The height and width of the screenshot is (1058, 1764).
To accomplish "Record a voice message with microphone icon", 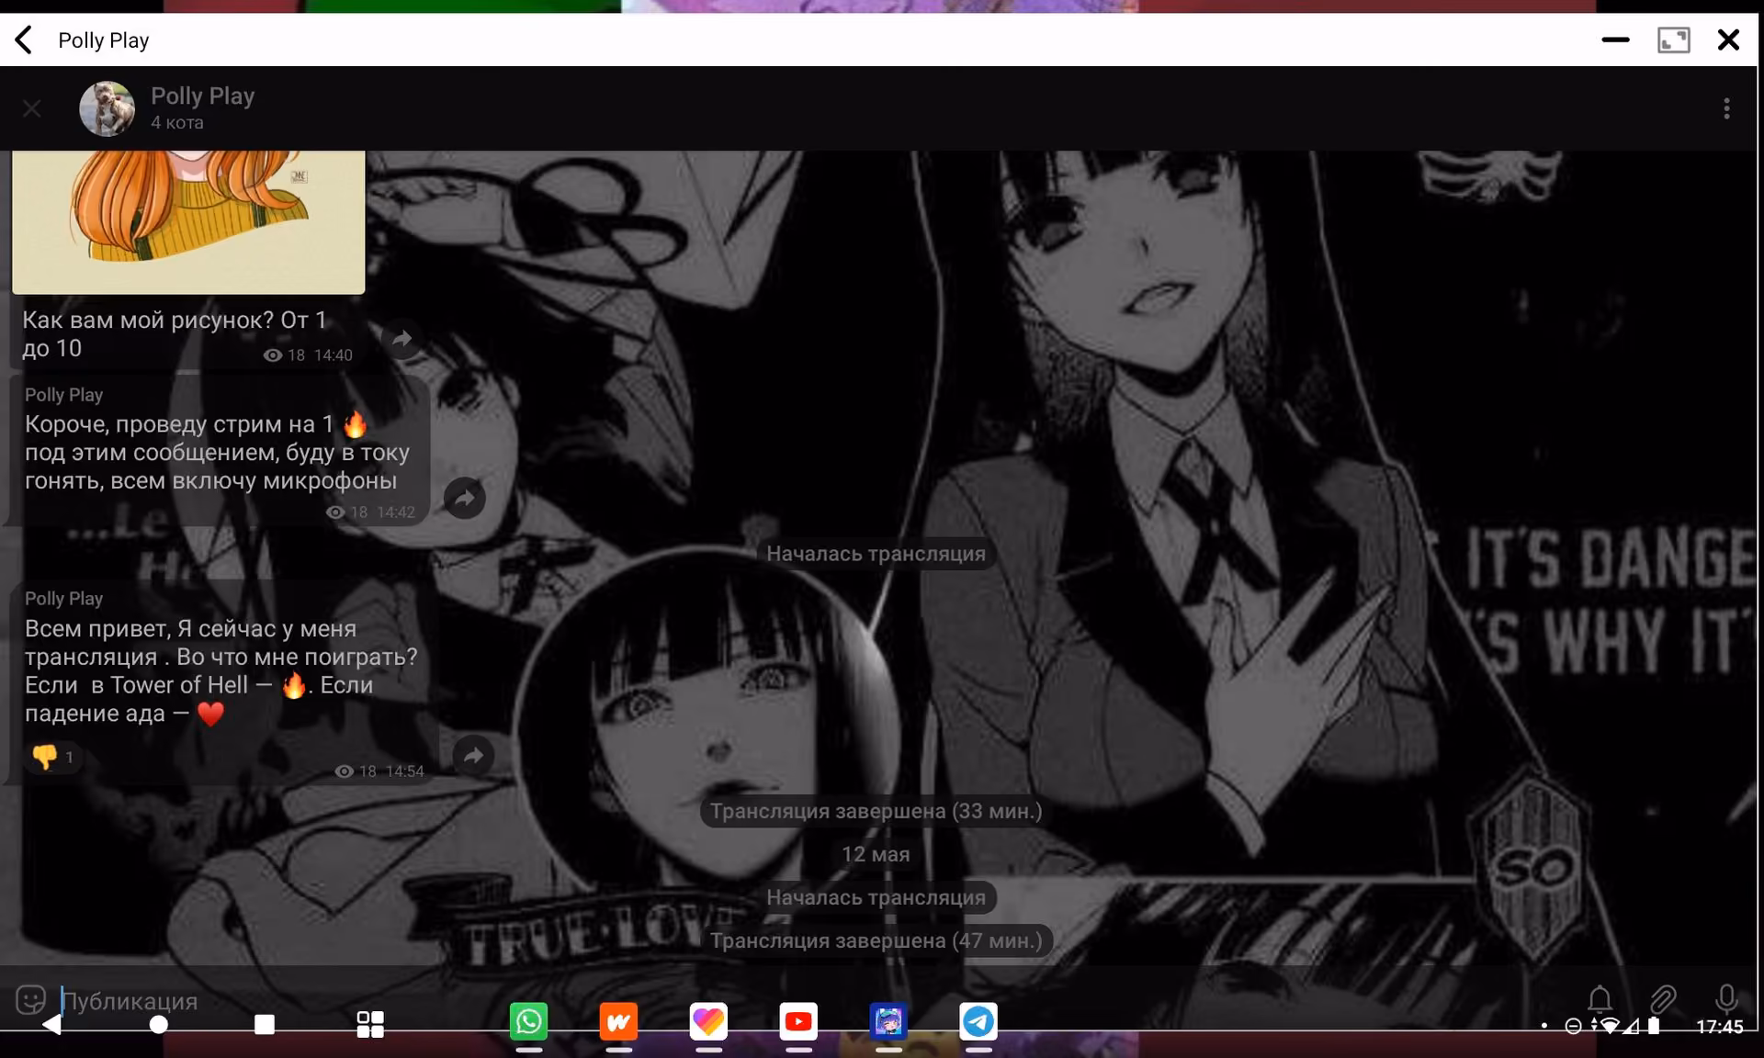I will 1726,998.
